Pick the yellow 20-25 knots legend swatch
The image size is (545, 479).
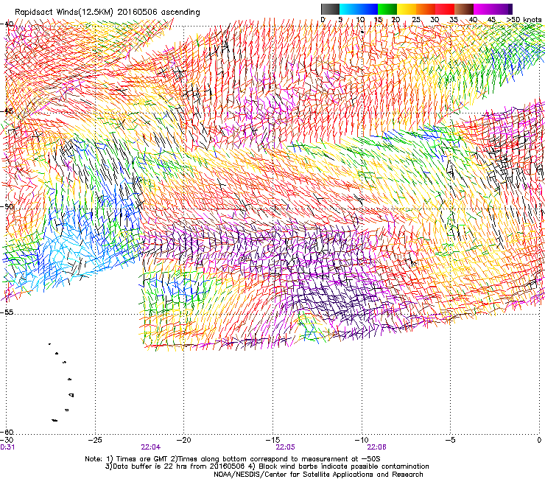[407, 9]
